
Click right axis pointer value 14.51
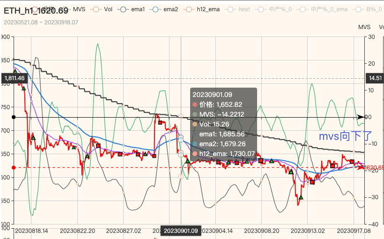[x=375, y=78]
